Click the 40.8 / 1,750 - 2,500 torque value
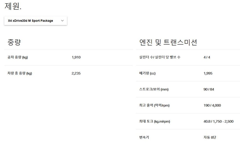 coord(218,121)
